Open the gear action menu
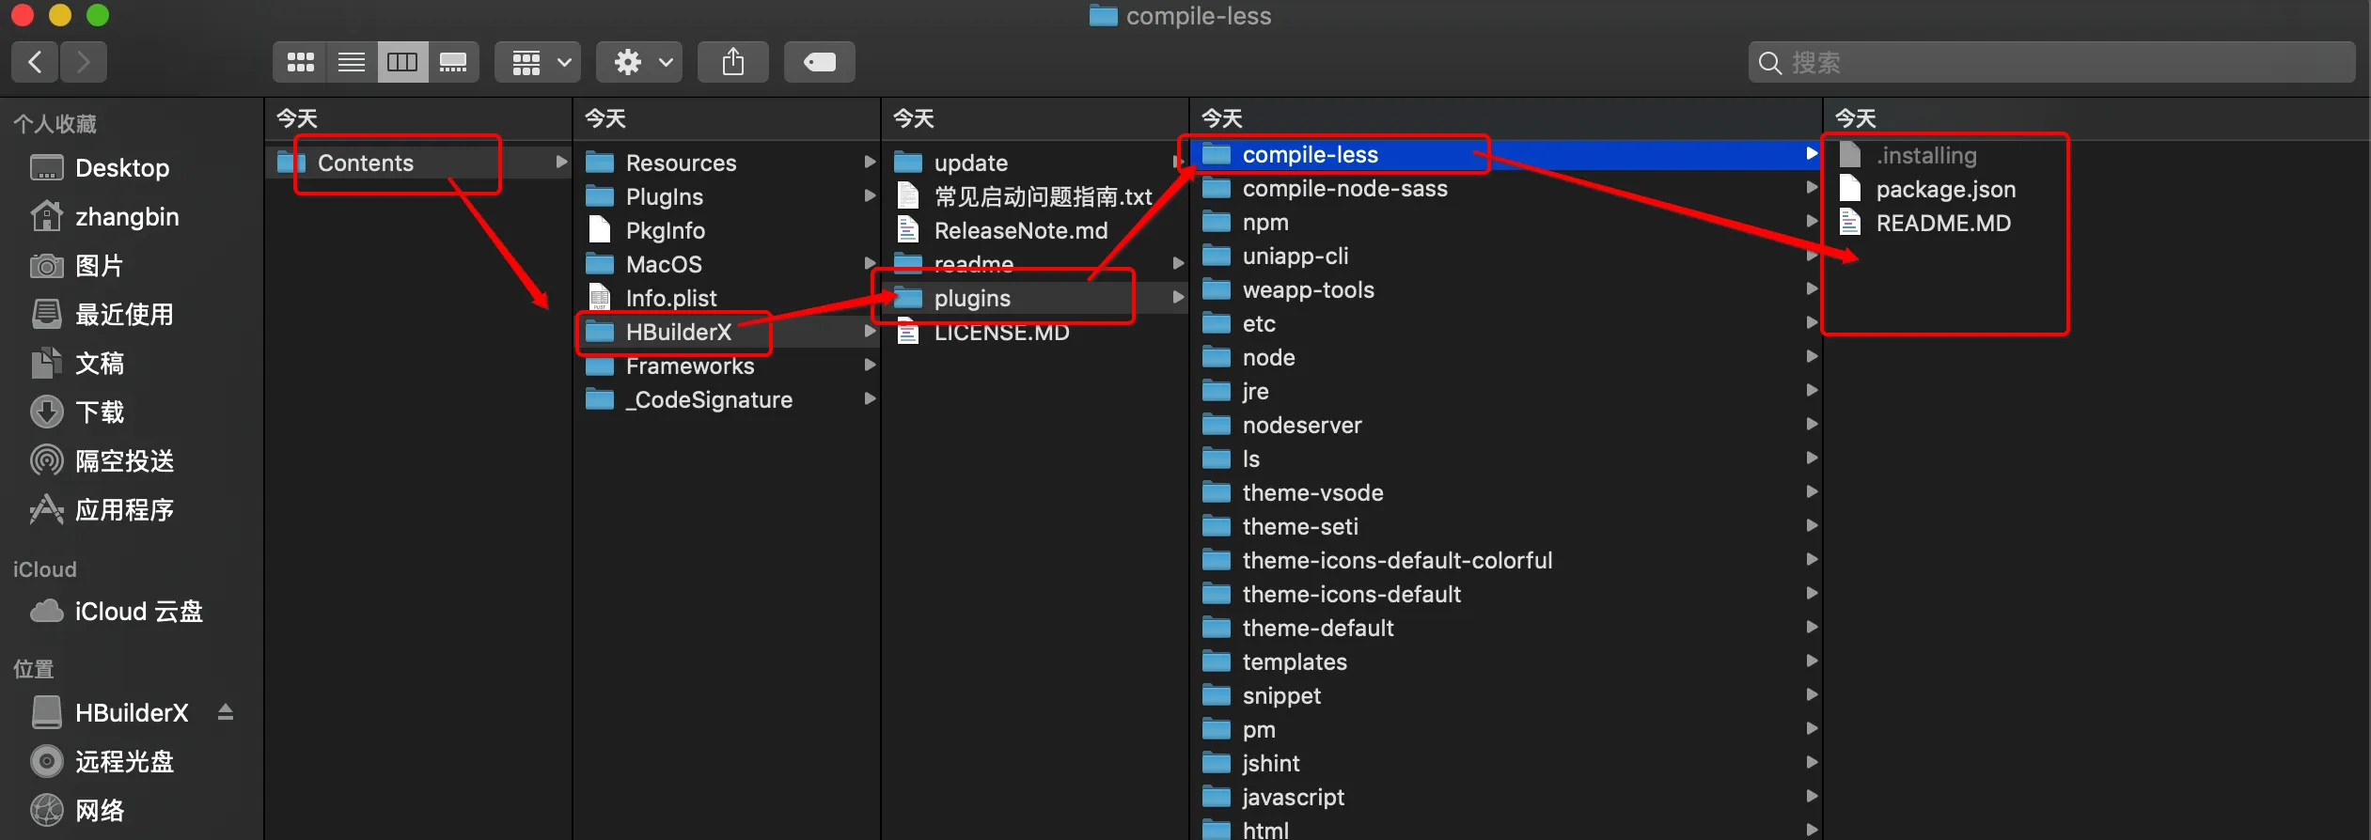 (x=640, y=62)
